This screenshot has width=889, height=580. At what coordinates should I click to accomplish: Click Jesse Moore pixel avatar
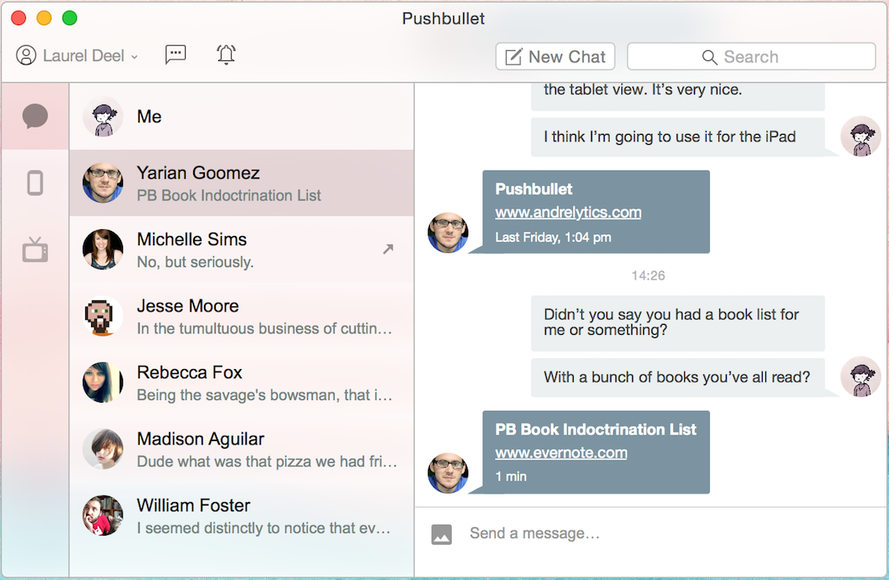(x=103, y=316)
